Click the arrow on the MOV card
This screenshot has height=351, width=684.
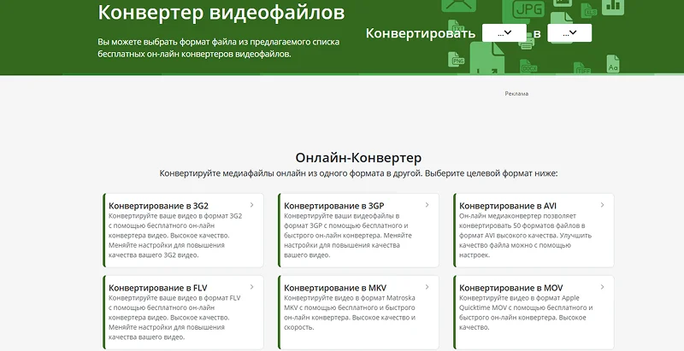[x=603, y=287]
